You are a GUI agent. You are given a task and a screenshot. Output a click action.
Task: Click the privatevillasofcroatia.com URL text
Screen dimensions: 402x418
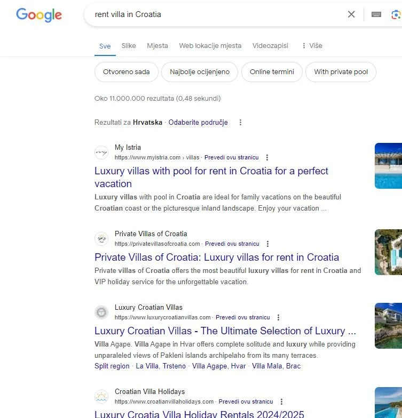[x=157, y=244]
